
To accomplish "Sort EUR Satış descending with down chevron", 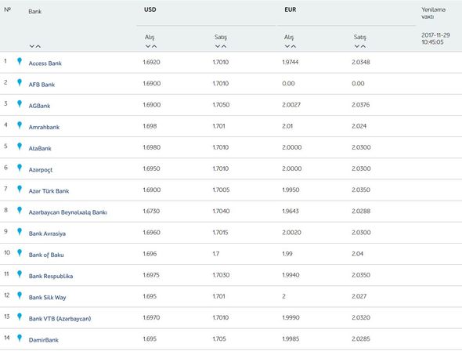I will (x=357, y=46).
